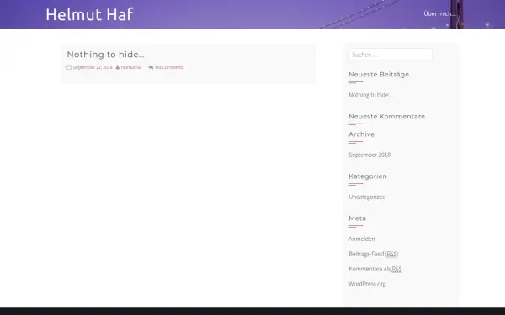Screen dimensions: 505x315
Task: Visit the WordPress.org link
Action: coord(367,284)
